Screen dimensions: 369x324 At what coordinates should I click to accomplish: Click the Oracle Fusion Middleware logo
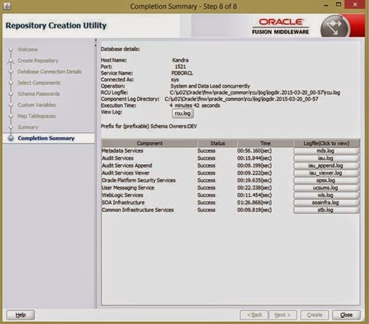281,26
